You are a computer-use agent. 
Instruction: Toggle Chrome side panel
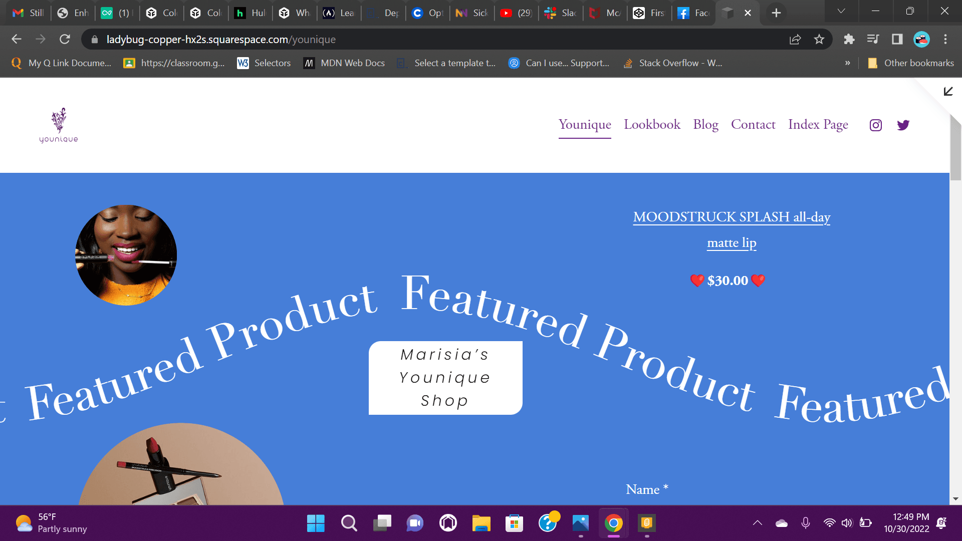[897, 39]
